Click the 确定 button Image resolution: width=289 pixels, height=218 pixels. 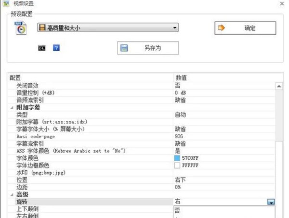245,28
